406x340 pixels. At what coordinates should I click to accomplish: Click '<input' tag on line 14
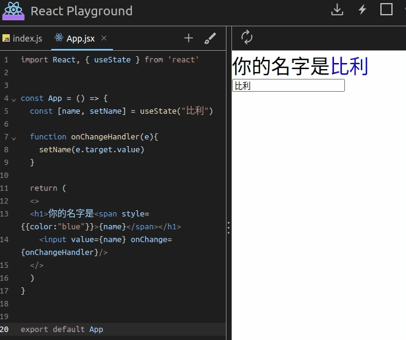point(53,239)
